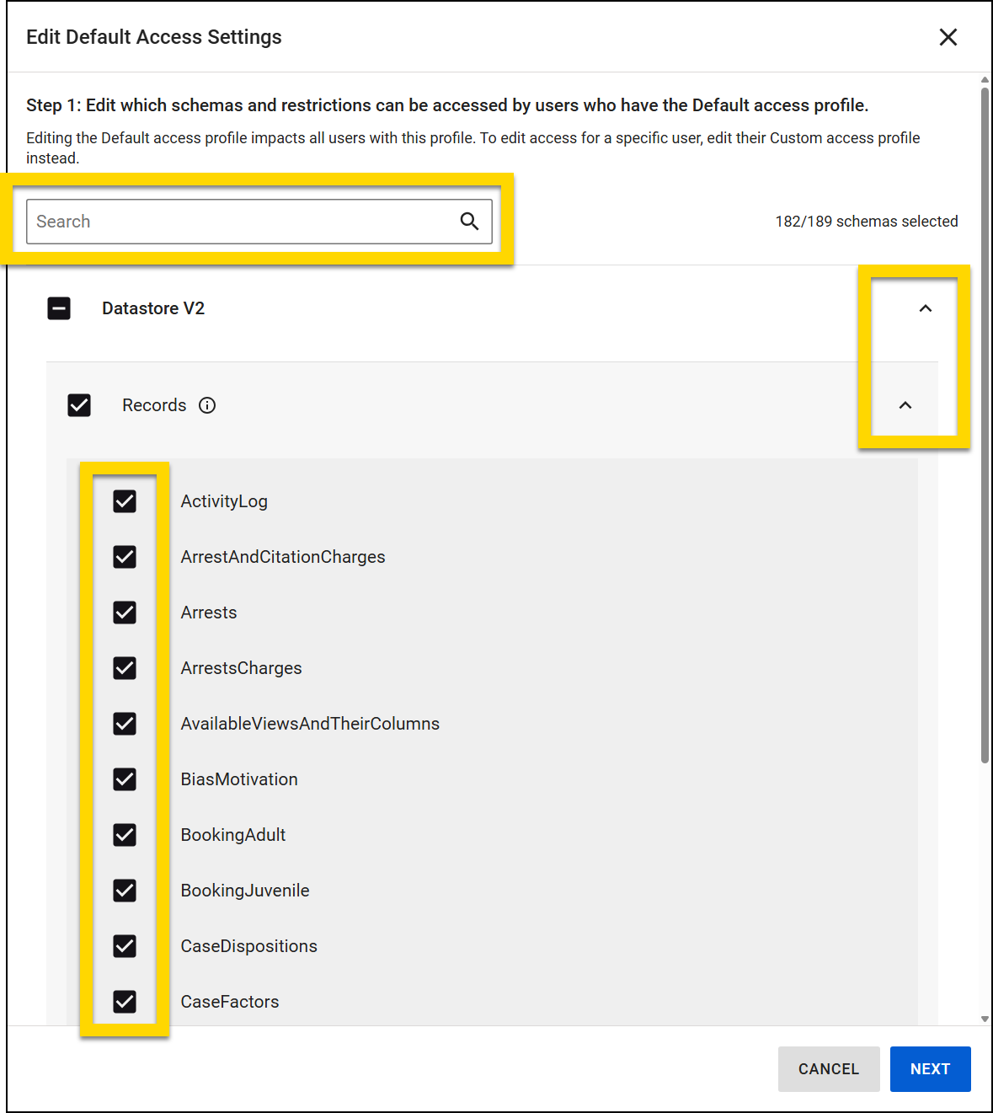
Task: Click the CANCEL button
Action: click(x=828, y=1069)
